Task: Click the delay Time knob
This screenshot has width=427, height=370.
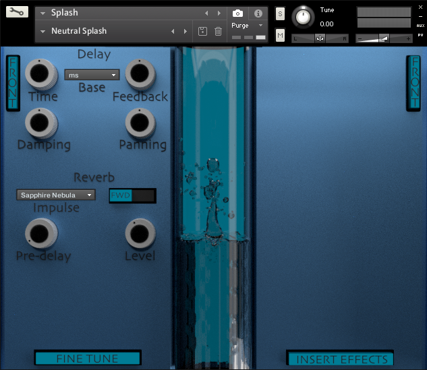Action: (x=41, y=74)
